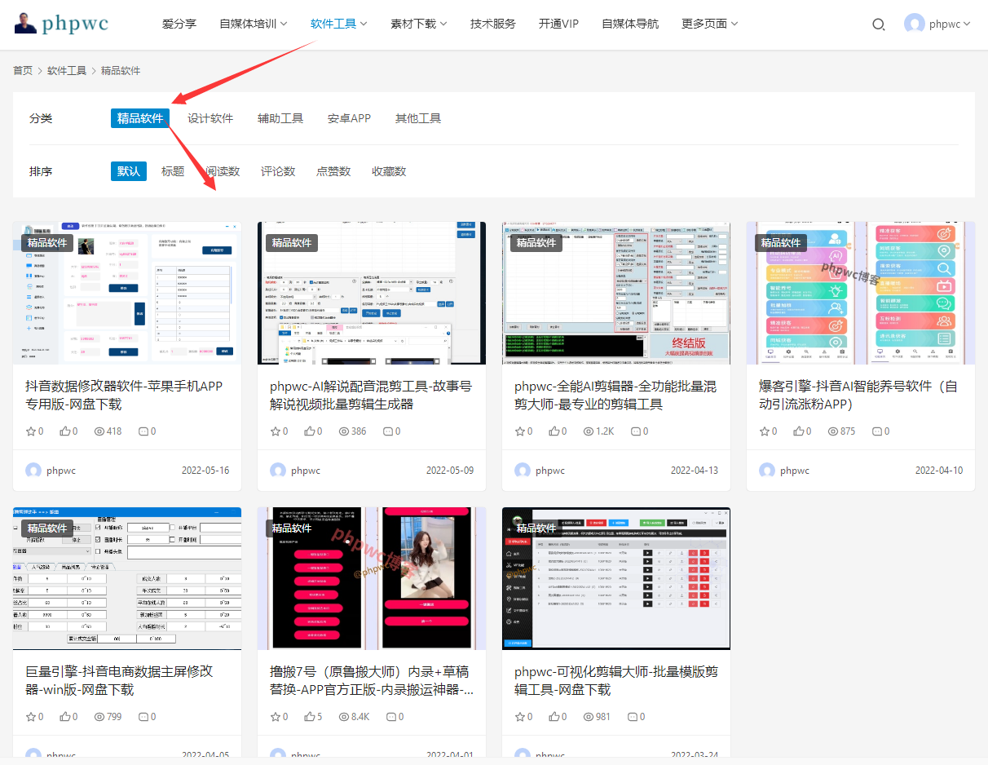Open thumbnail of 撸搬7号 card
The height and width of the screenshot is (765, 988).
pos(372,578)
